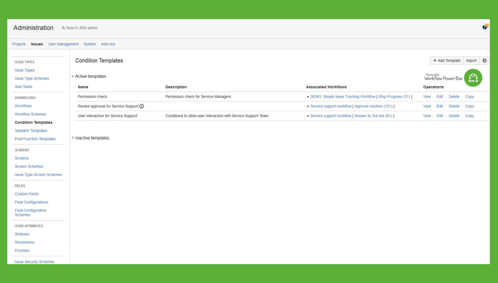Open Custom Fields in the sidebar
This screenshot has width=498, height=283.
26,194
